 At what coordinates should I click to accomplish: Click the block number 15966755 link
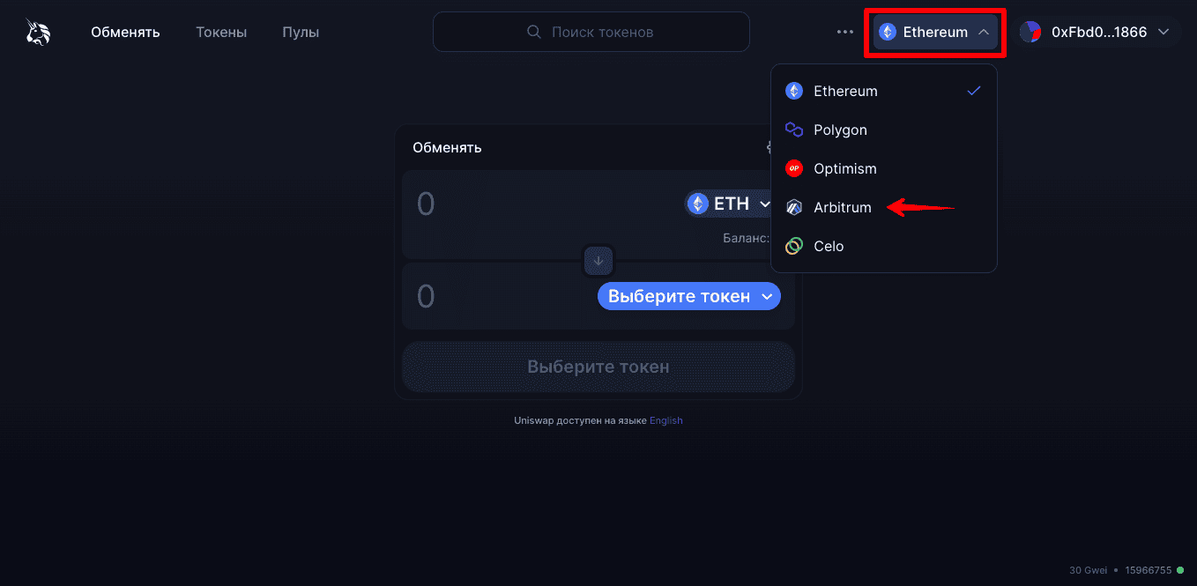click(x=1149, y=570)
